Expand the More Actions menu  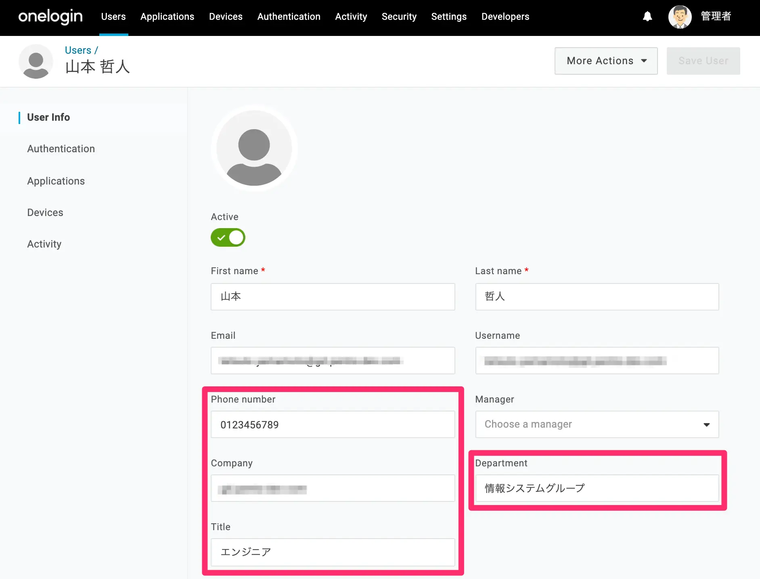pos(606,61)
